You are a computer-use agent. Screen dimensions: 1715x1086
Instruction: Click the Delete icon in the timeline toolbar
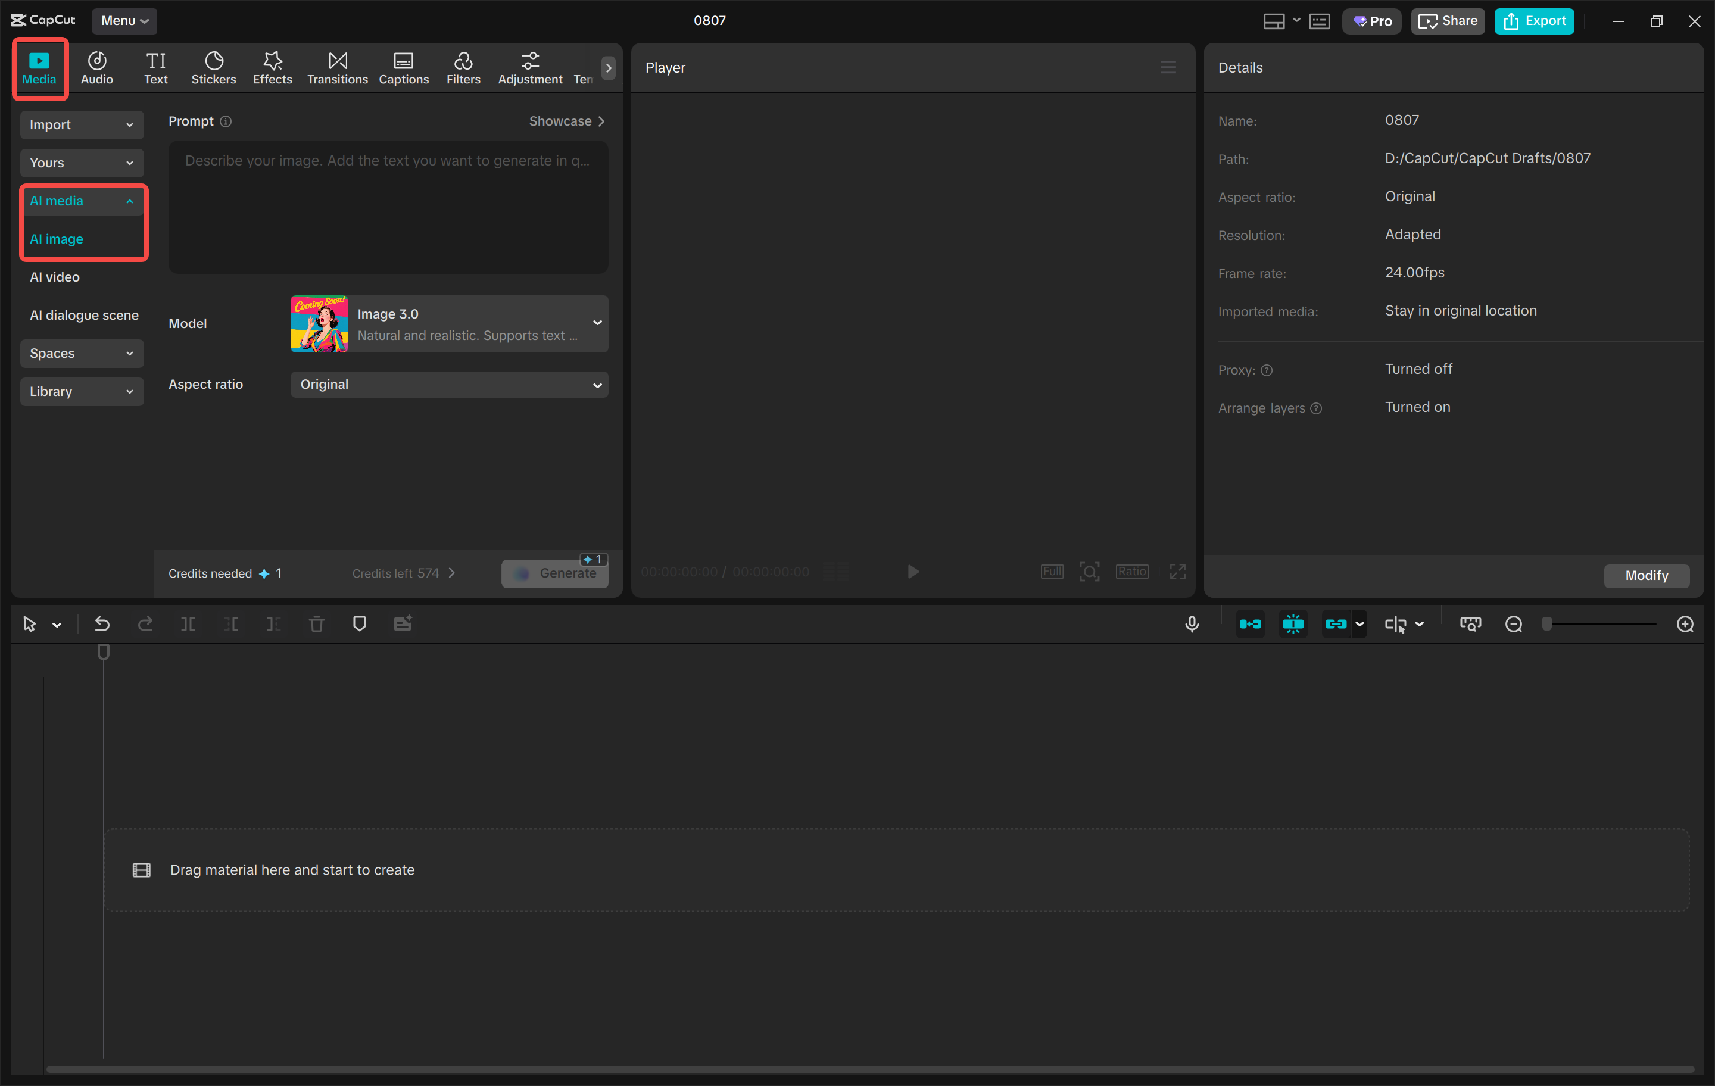coord(317,623)
